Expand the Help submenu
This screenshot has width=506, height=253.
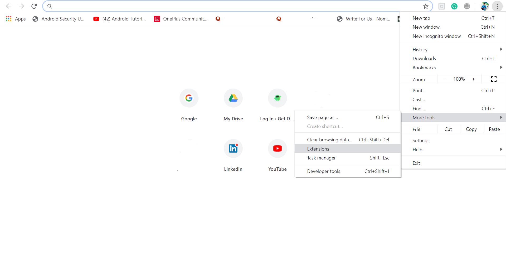[453, 149]
